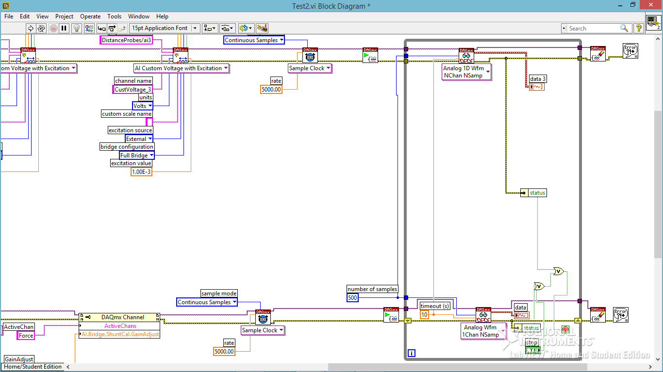Open the View menu
The width and height of the screenshot is (663, 372).
coord(42,16)
